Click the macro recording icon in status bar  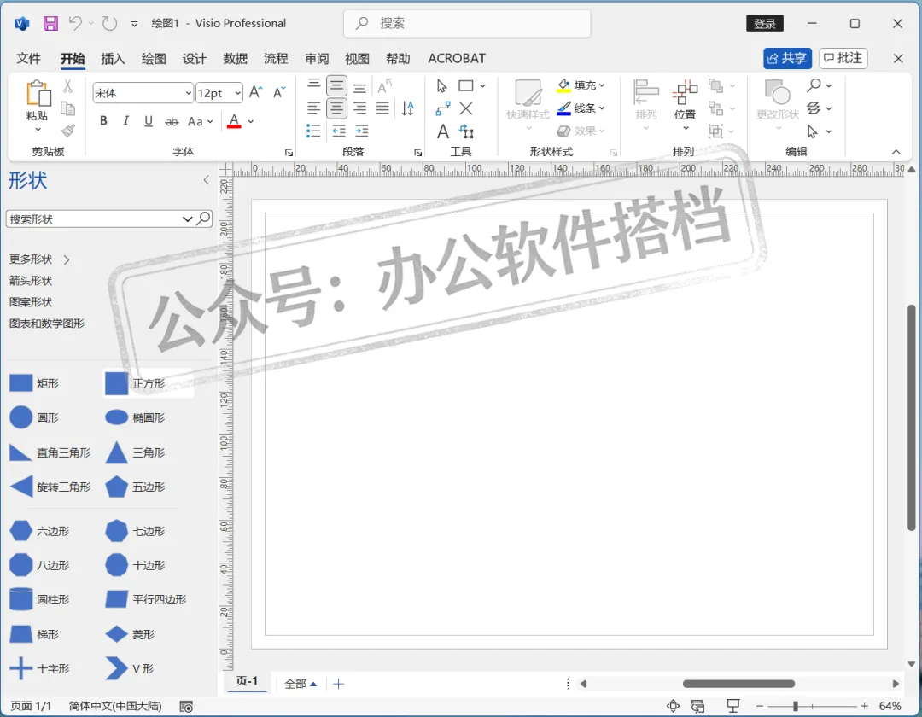186,706
